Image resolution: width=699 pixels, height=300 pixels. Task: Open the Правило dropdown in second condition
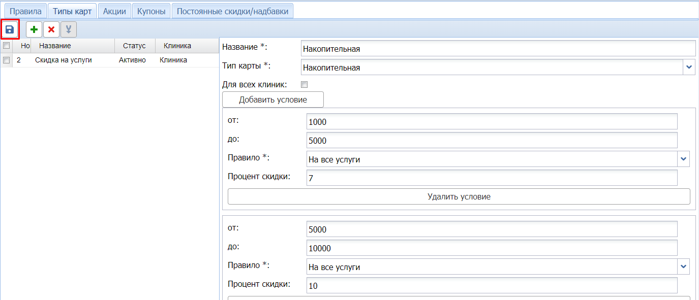pos(683,266)
